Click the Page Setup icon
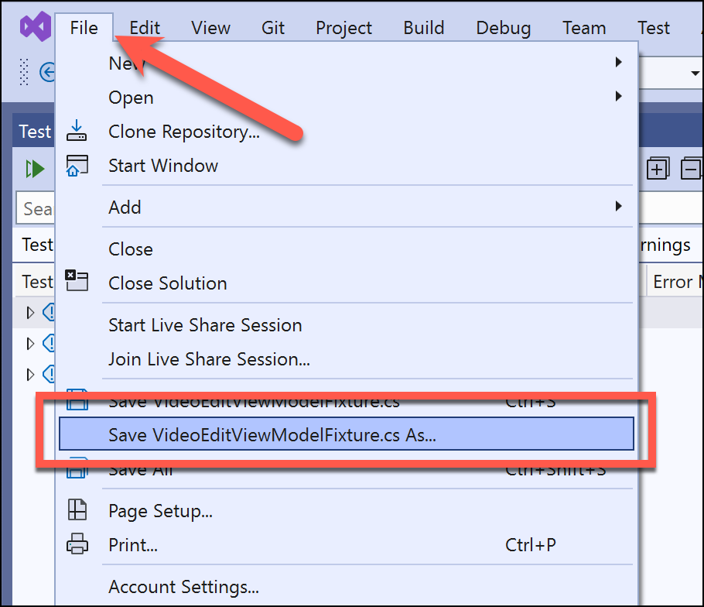This screenshot has width=704, height=607. (x=77, y=510)
